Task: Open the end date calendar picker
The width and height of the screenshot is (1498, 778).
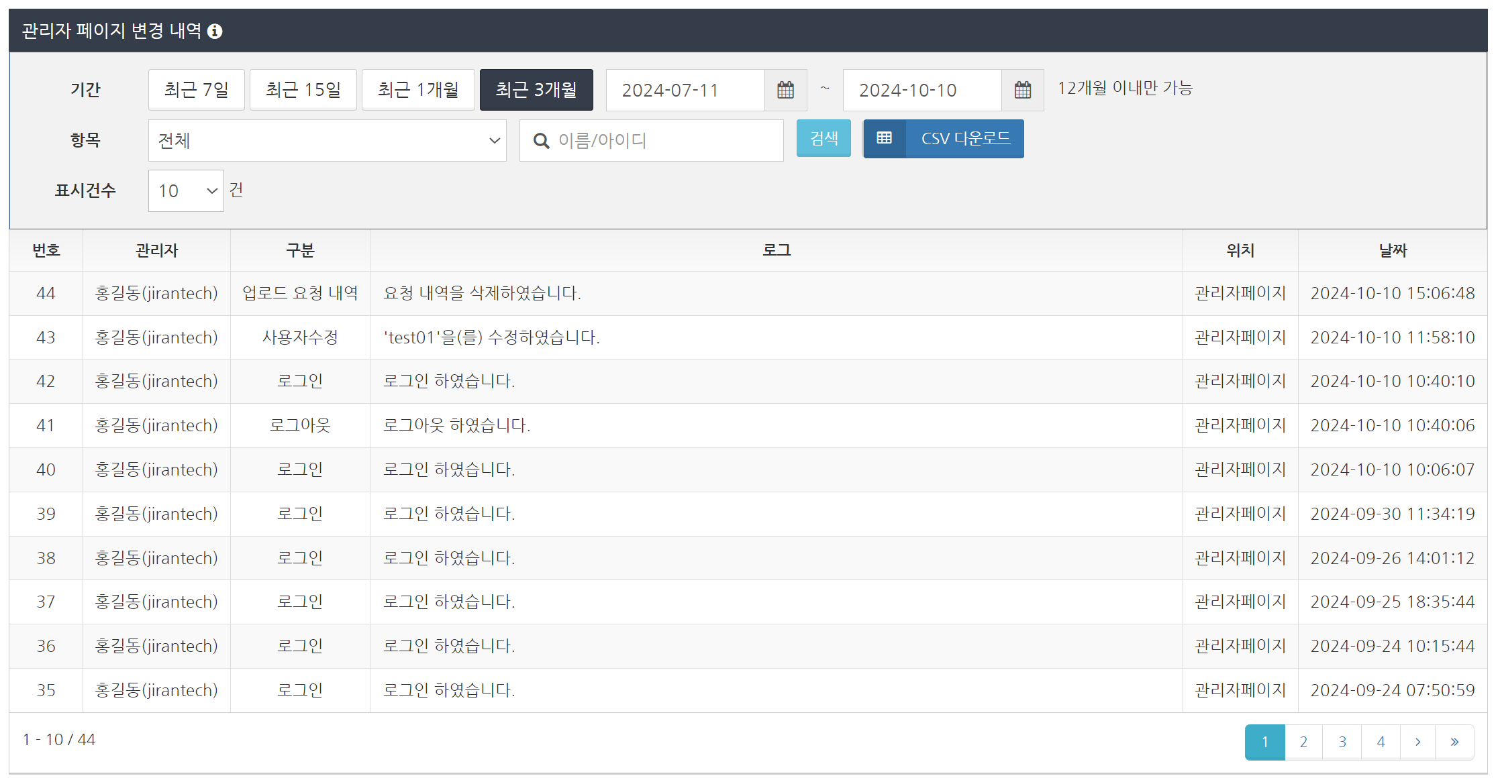Action: point(1022,90)
